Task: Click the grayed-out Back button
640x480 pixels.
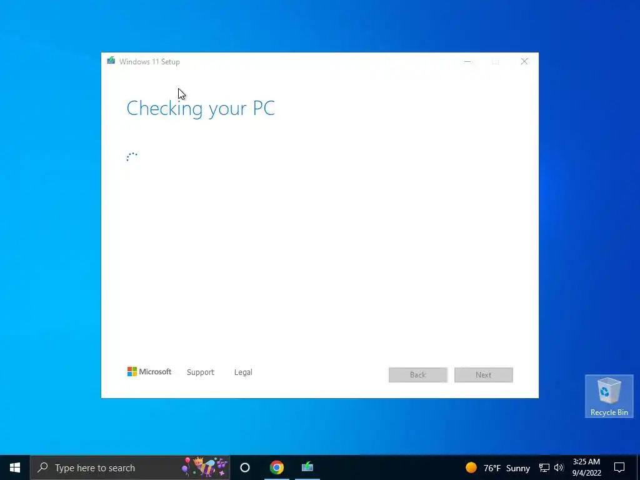Action: (418, 375)
